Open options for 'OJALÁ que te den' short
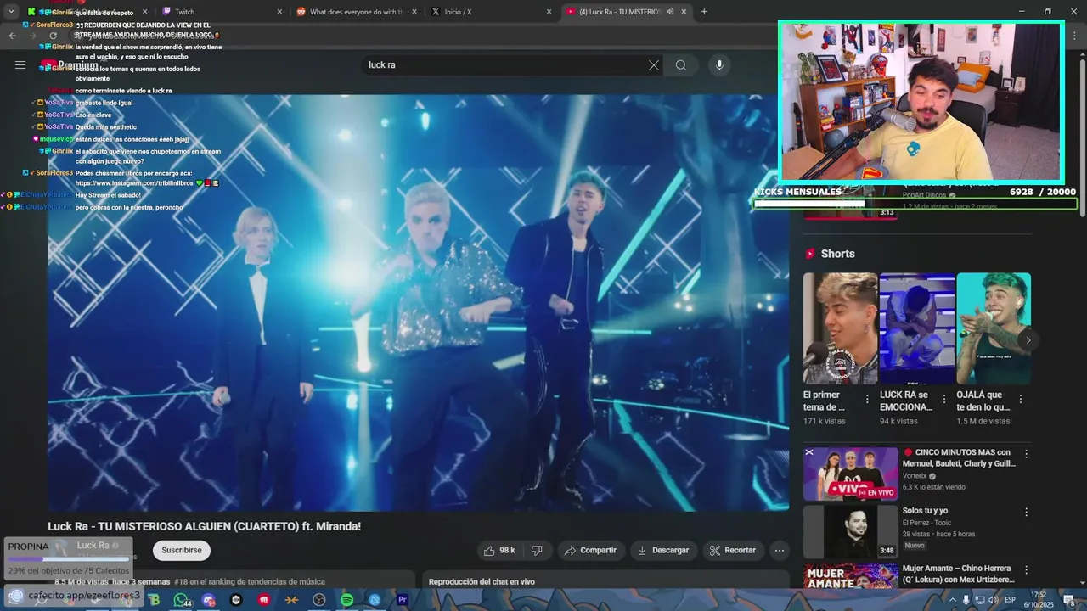The height and width of the screenshot is (611, 1087). 1021,399
